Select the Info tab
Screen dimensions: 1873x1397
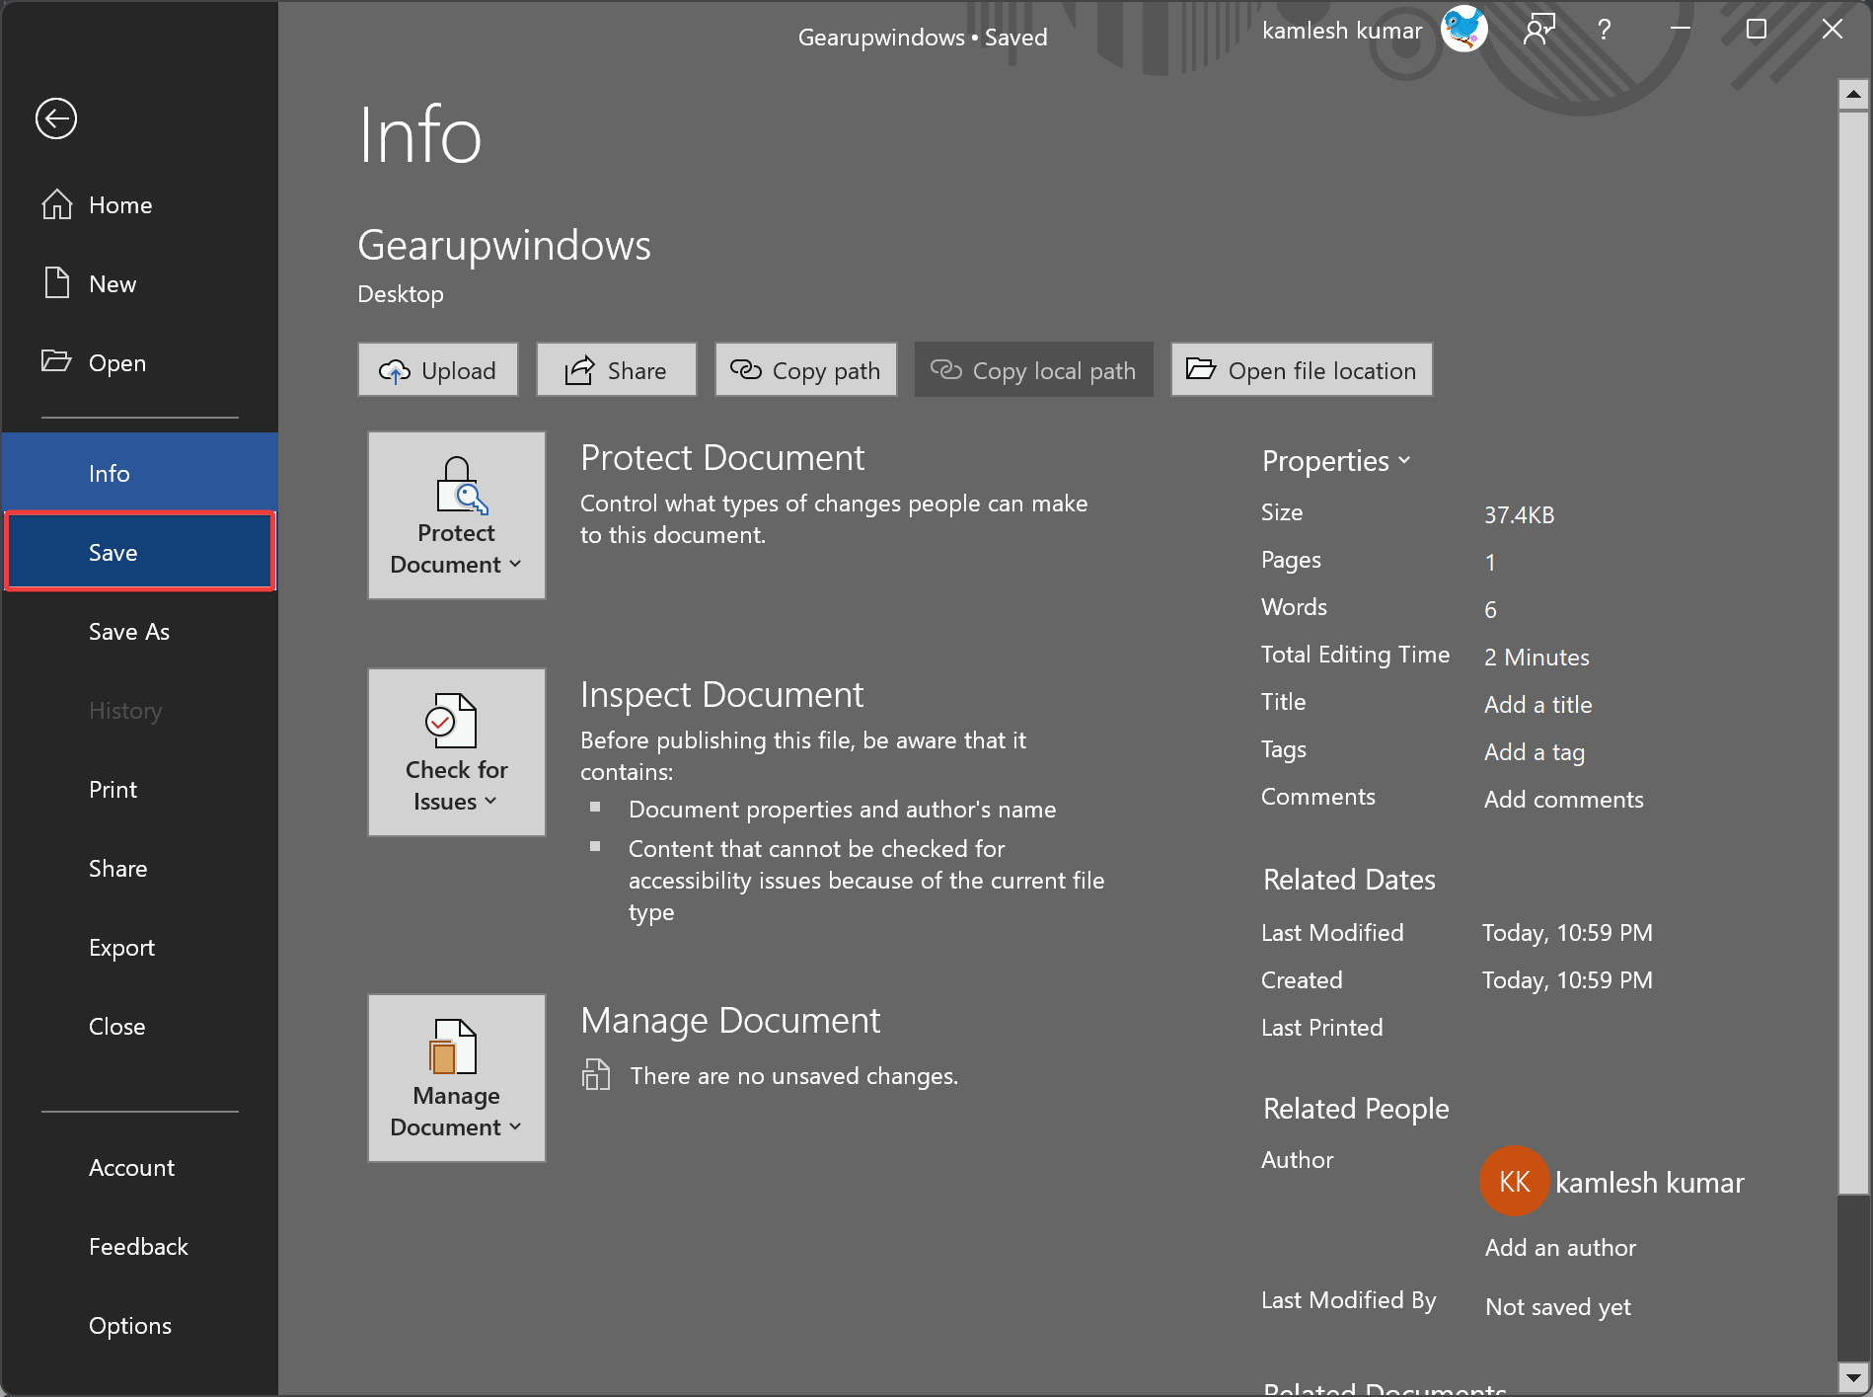pyautogui.click(x=139, y=473)
